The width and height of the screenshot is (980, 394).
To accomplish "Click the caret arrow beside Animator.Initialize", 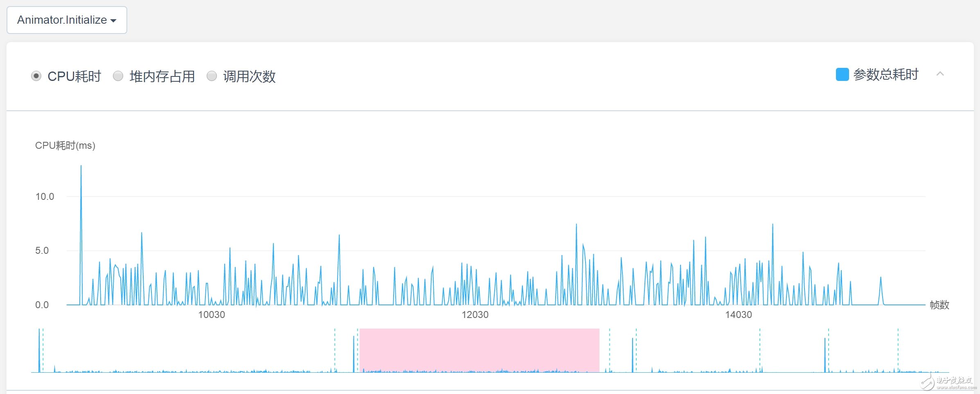I will coord(113,21).
